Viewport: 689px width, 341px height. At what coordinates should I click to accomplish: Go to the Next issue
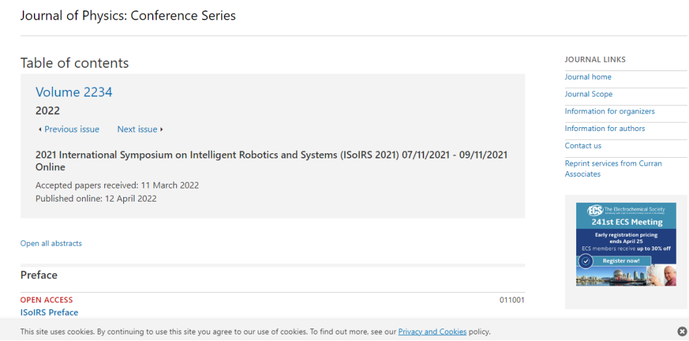(x=137, y=129)
